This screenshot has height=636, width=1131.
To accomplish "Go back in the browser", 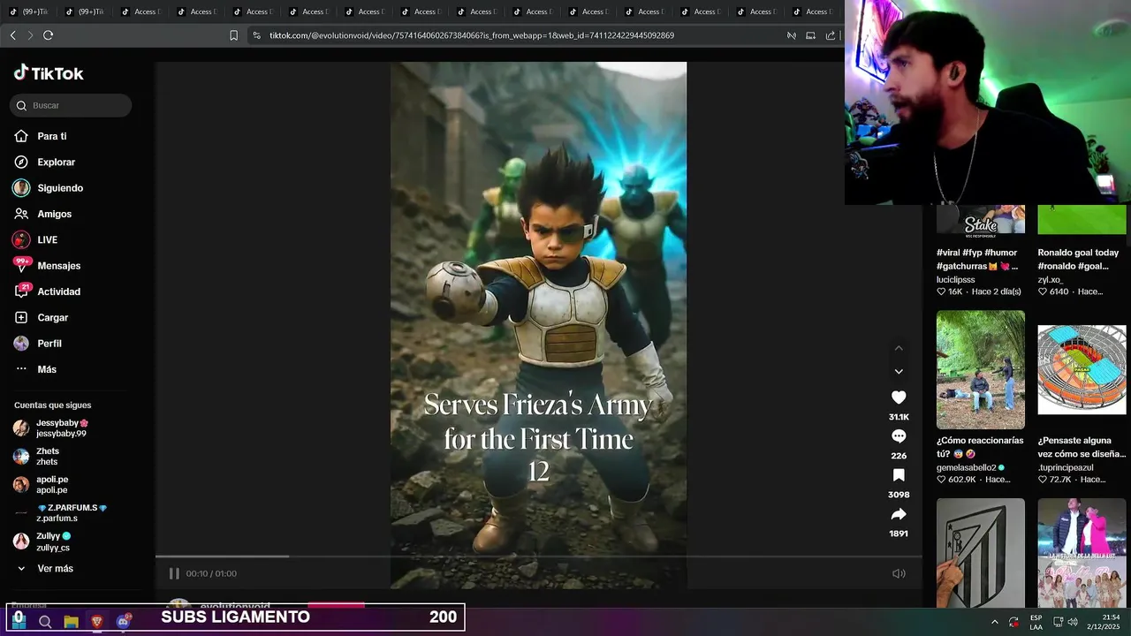I will coord(12,35).
